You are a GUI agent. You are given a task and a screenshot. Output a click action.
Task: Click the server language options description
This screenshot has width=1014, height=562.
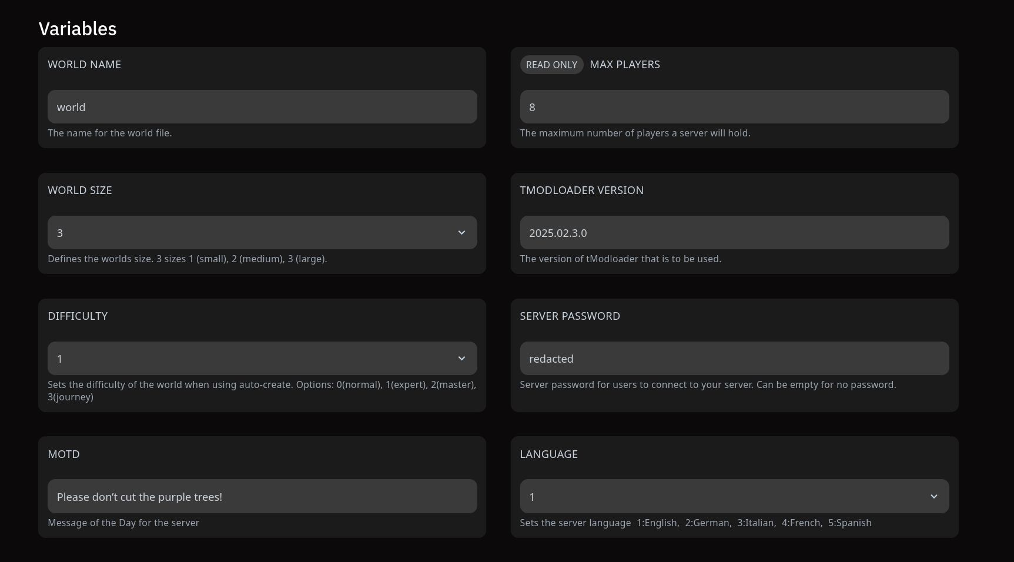pos(695,523)
